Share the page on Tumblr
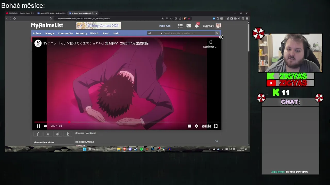 click(68, 134)
